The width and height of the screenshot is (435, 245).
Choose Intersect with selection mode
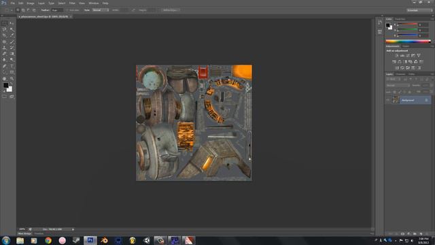(34, 10)
